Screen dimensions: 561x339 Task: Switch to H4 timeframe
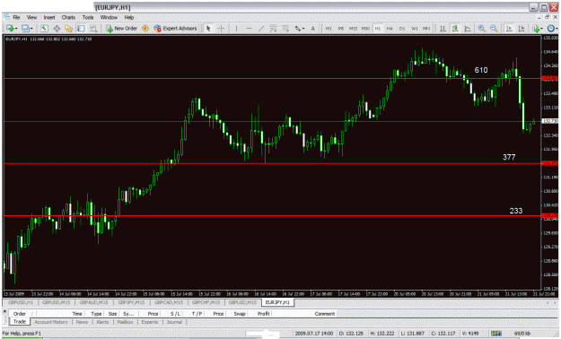pos(390,29)
